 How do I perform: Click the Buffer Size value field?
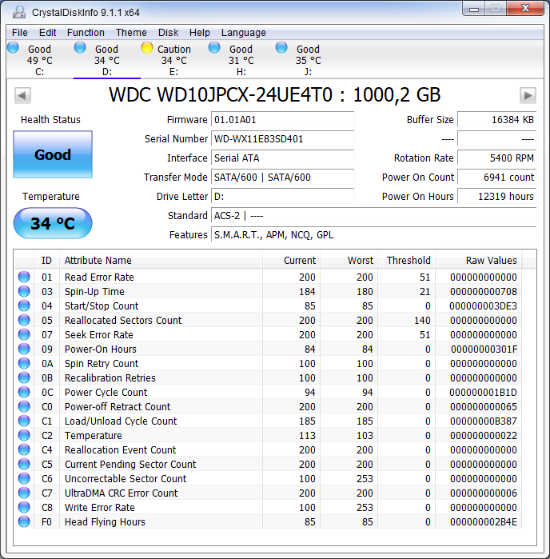[497, 119]
